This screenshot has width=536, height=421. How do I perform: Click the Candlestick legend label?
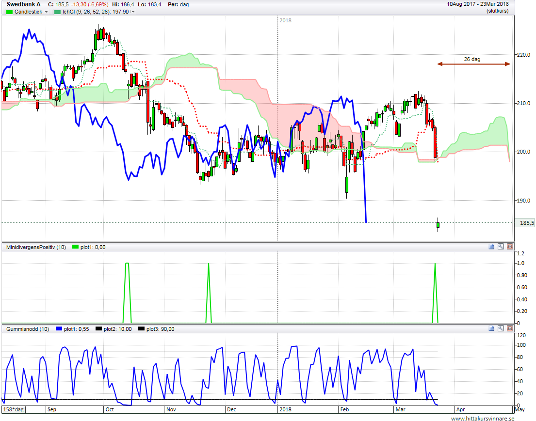28,12
